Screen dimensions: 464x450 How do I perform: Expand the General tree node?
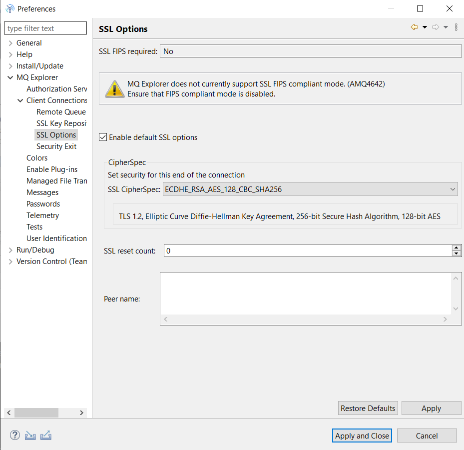tap(10, 43)
